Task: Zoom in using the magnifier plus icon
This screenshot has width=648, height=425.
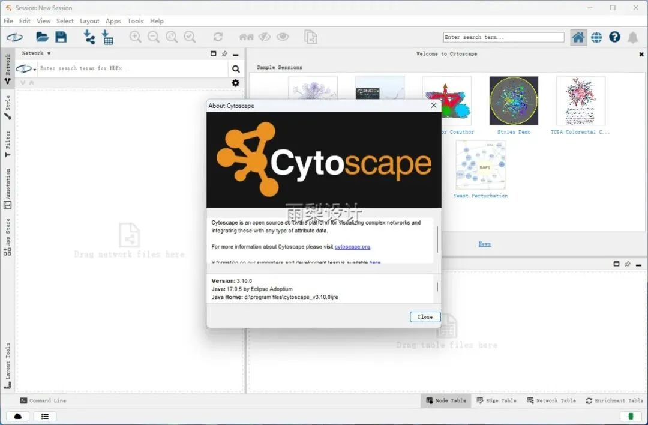Action: point(135,37)
